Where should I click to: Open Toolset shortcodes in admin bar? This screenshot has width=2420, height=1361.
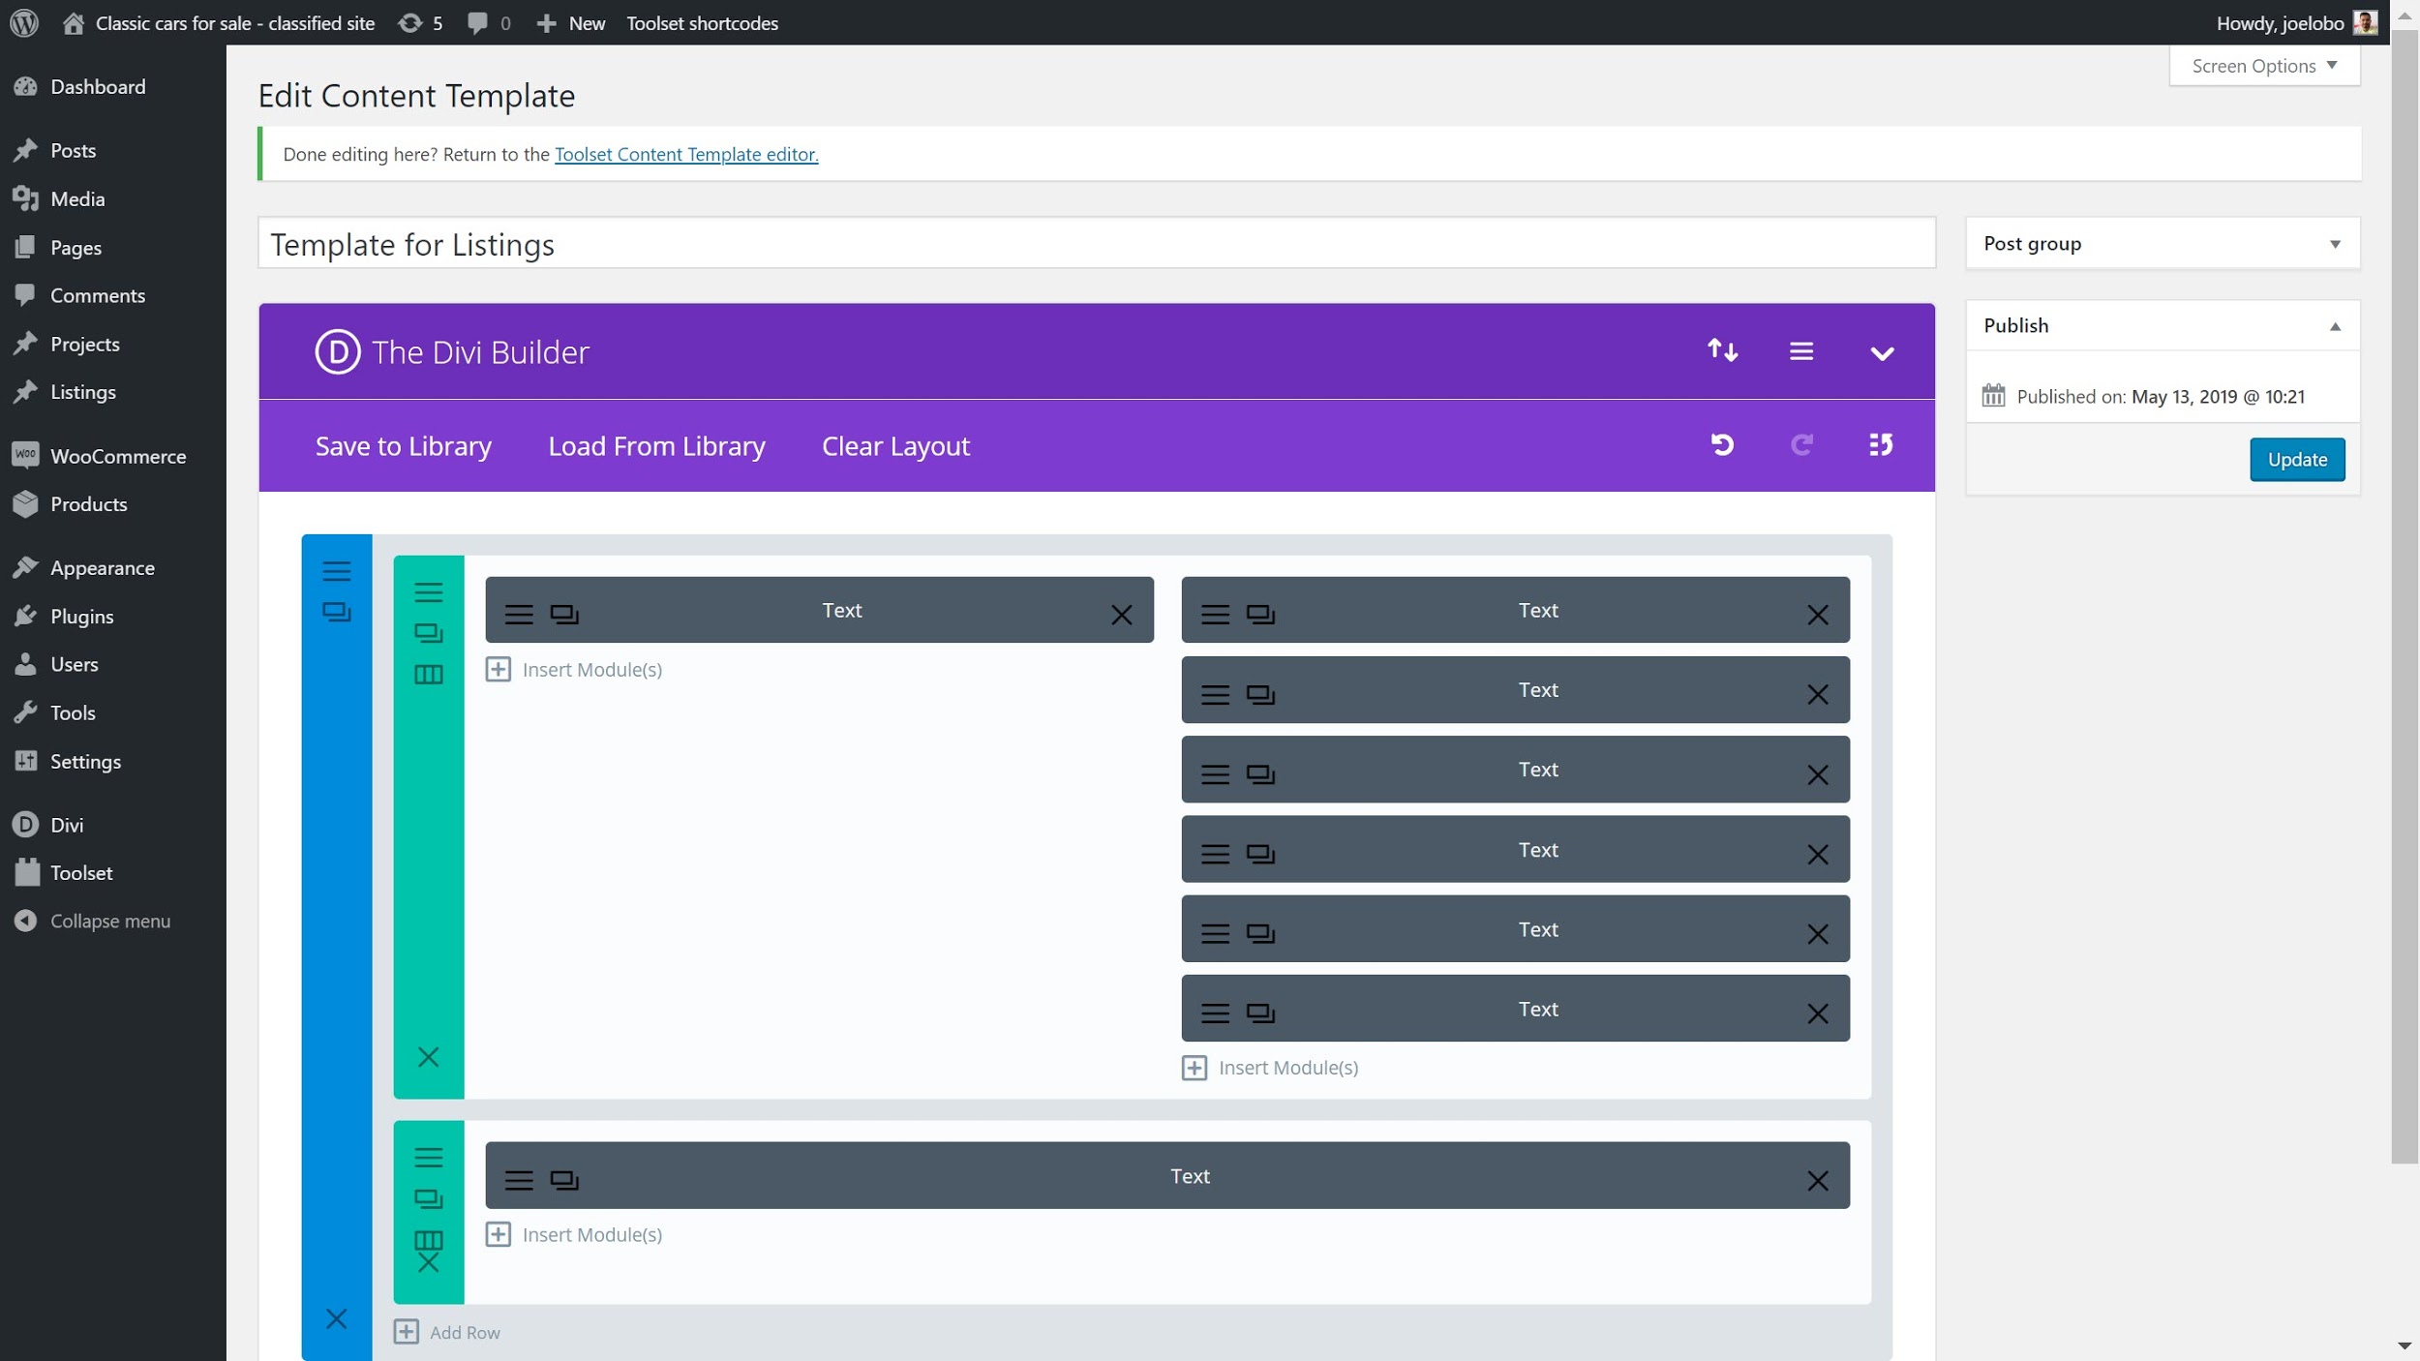pyautogui.click(x=702, y=22)
